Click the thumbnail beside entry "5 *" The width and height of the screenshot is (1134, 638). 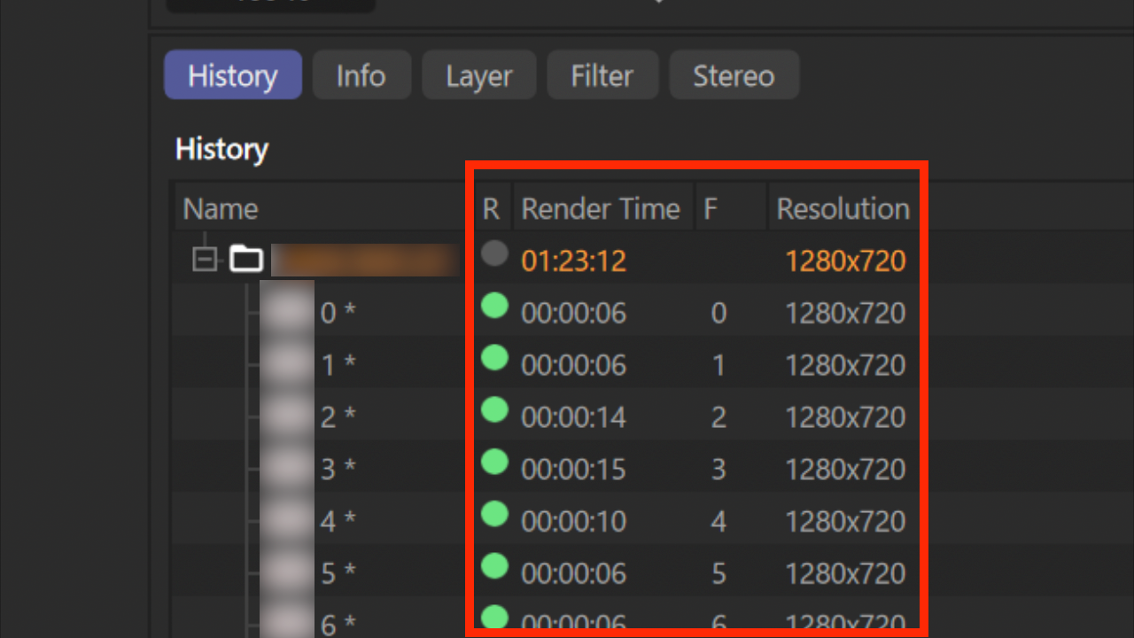point(287,573)
